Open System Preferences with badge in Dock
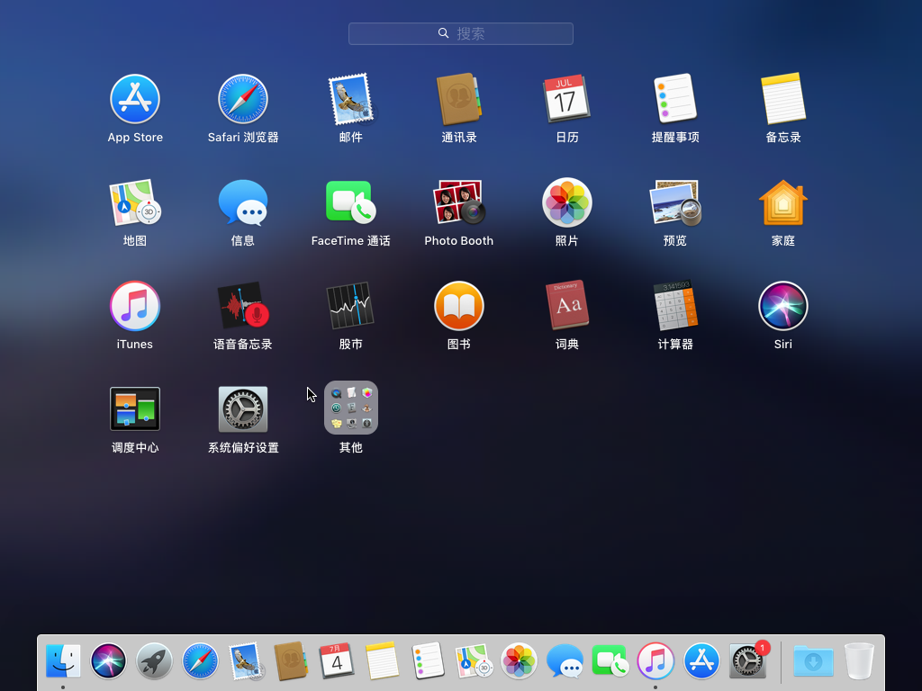922x691 pixels. click(748, 660)
